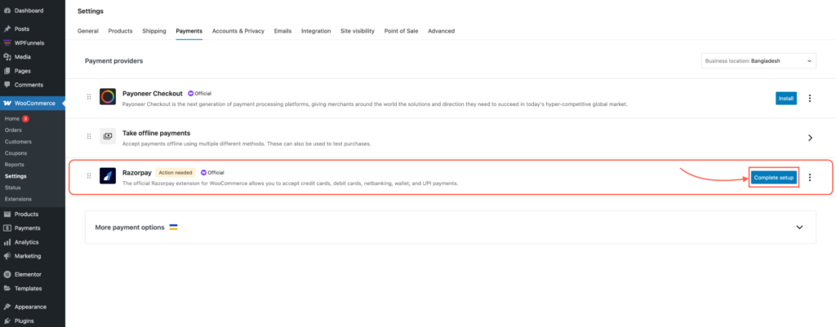Click Official badge next to Payoneer Checkout

200,93
